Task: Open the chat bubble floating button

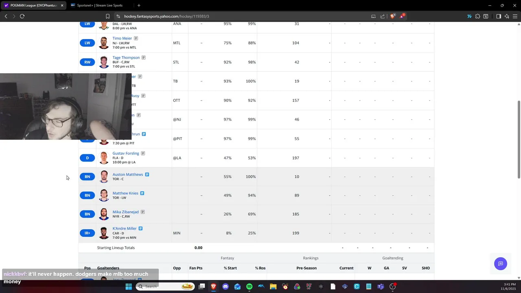Action: click(501, 264)
